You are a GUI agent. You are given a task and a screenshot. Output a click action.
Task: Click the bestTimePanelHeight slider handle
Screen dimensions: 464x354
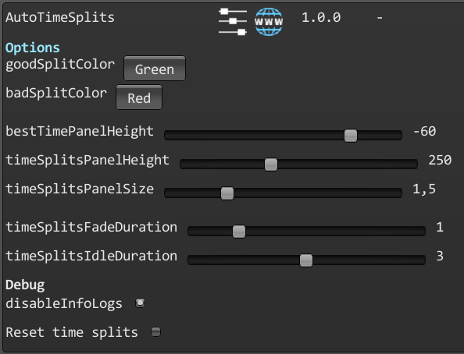[x=351, y=136]
